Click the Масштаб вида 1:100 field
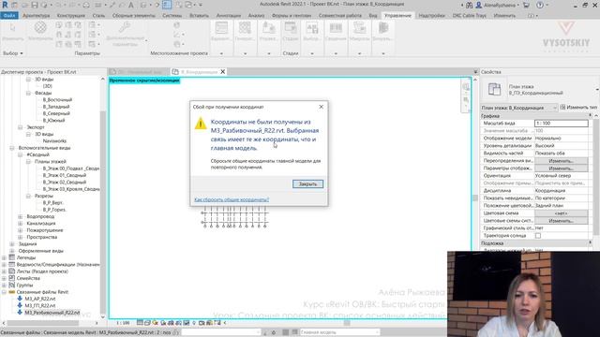The height and width of the screenshot is (337, 600). tap(561, 123)
